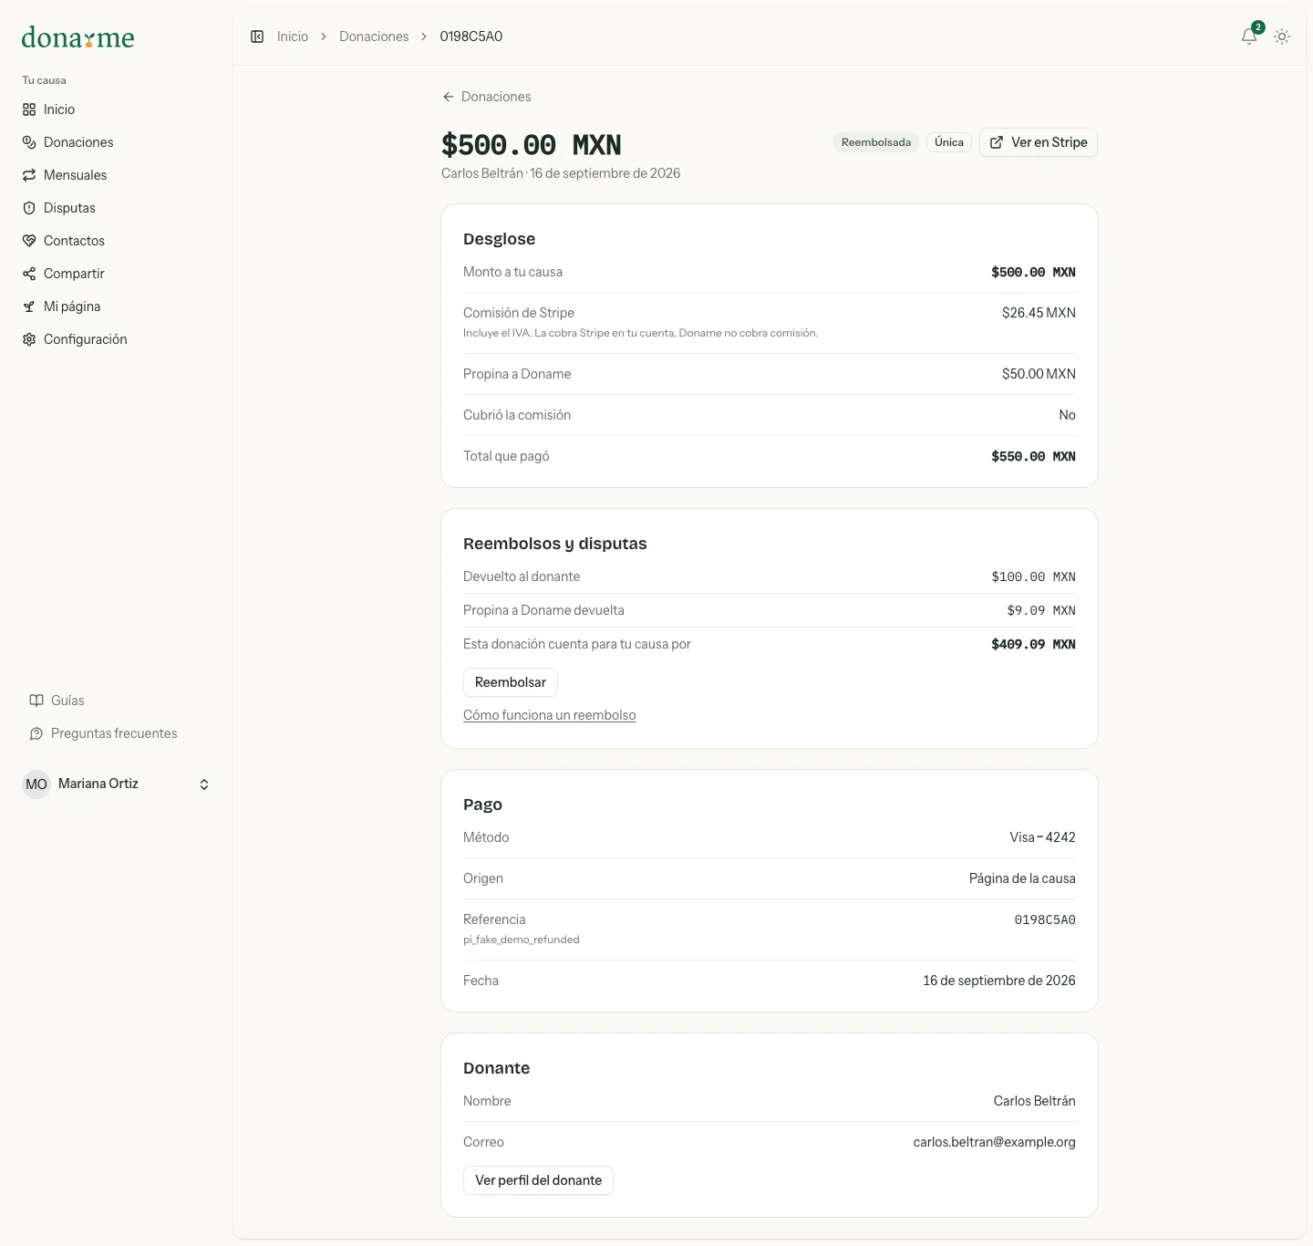Follow the Cómo funciona un reembolso link
Image resolution: width=1313 pixels, height=1246 pixels.
(550, 715)
